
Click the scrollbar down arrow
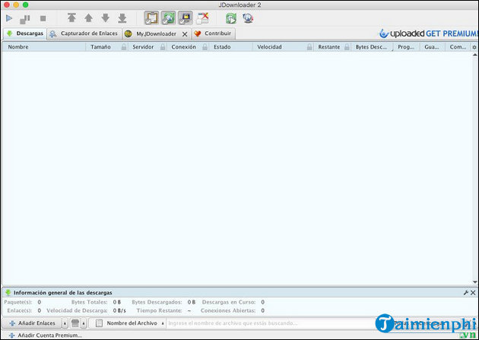click(474, 282)
